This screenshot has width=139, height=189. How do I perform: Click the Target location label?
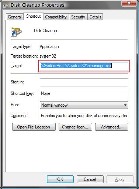(24, 56)
